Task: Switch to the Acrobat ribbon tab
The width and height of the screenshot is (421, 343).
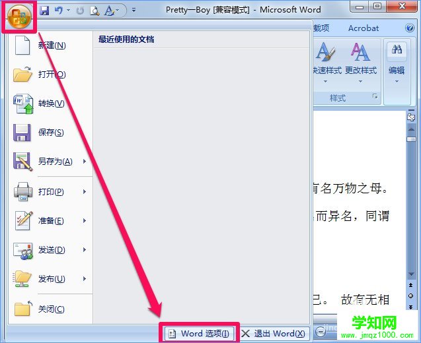Action: tap(364, 28)
